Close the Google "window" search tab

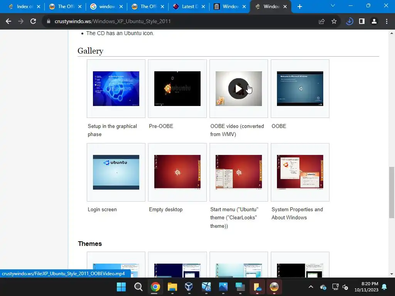click(121, 7)
